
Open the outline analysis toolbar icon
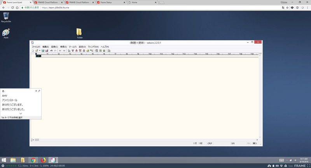91,51
